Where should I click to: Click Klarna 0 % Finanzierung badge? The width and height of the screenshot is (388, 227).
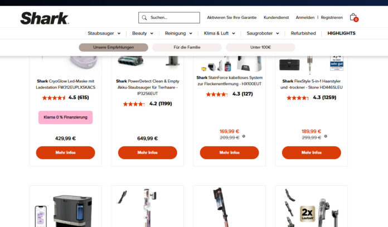point(65,117)
